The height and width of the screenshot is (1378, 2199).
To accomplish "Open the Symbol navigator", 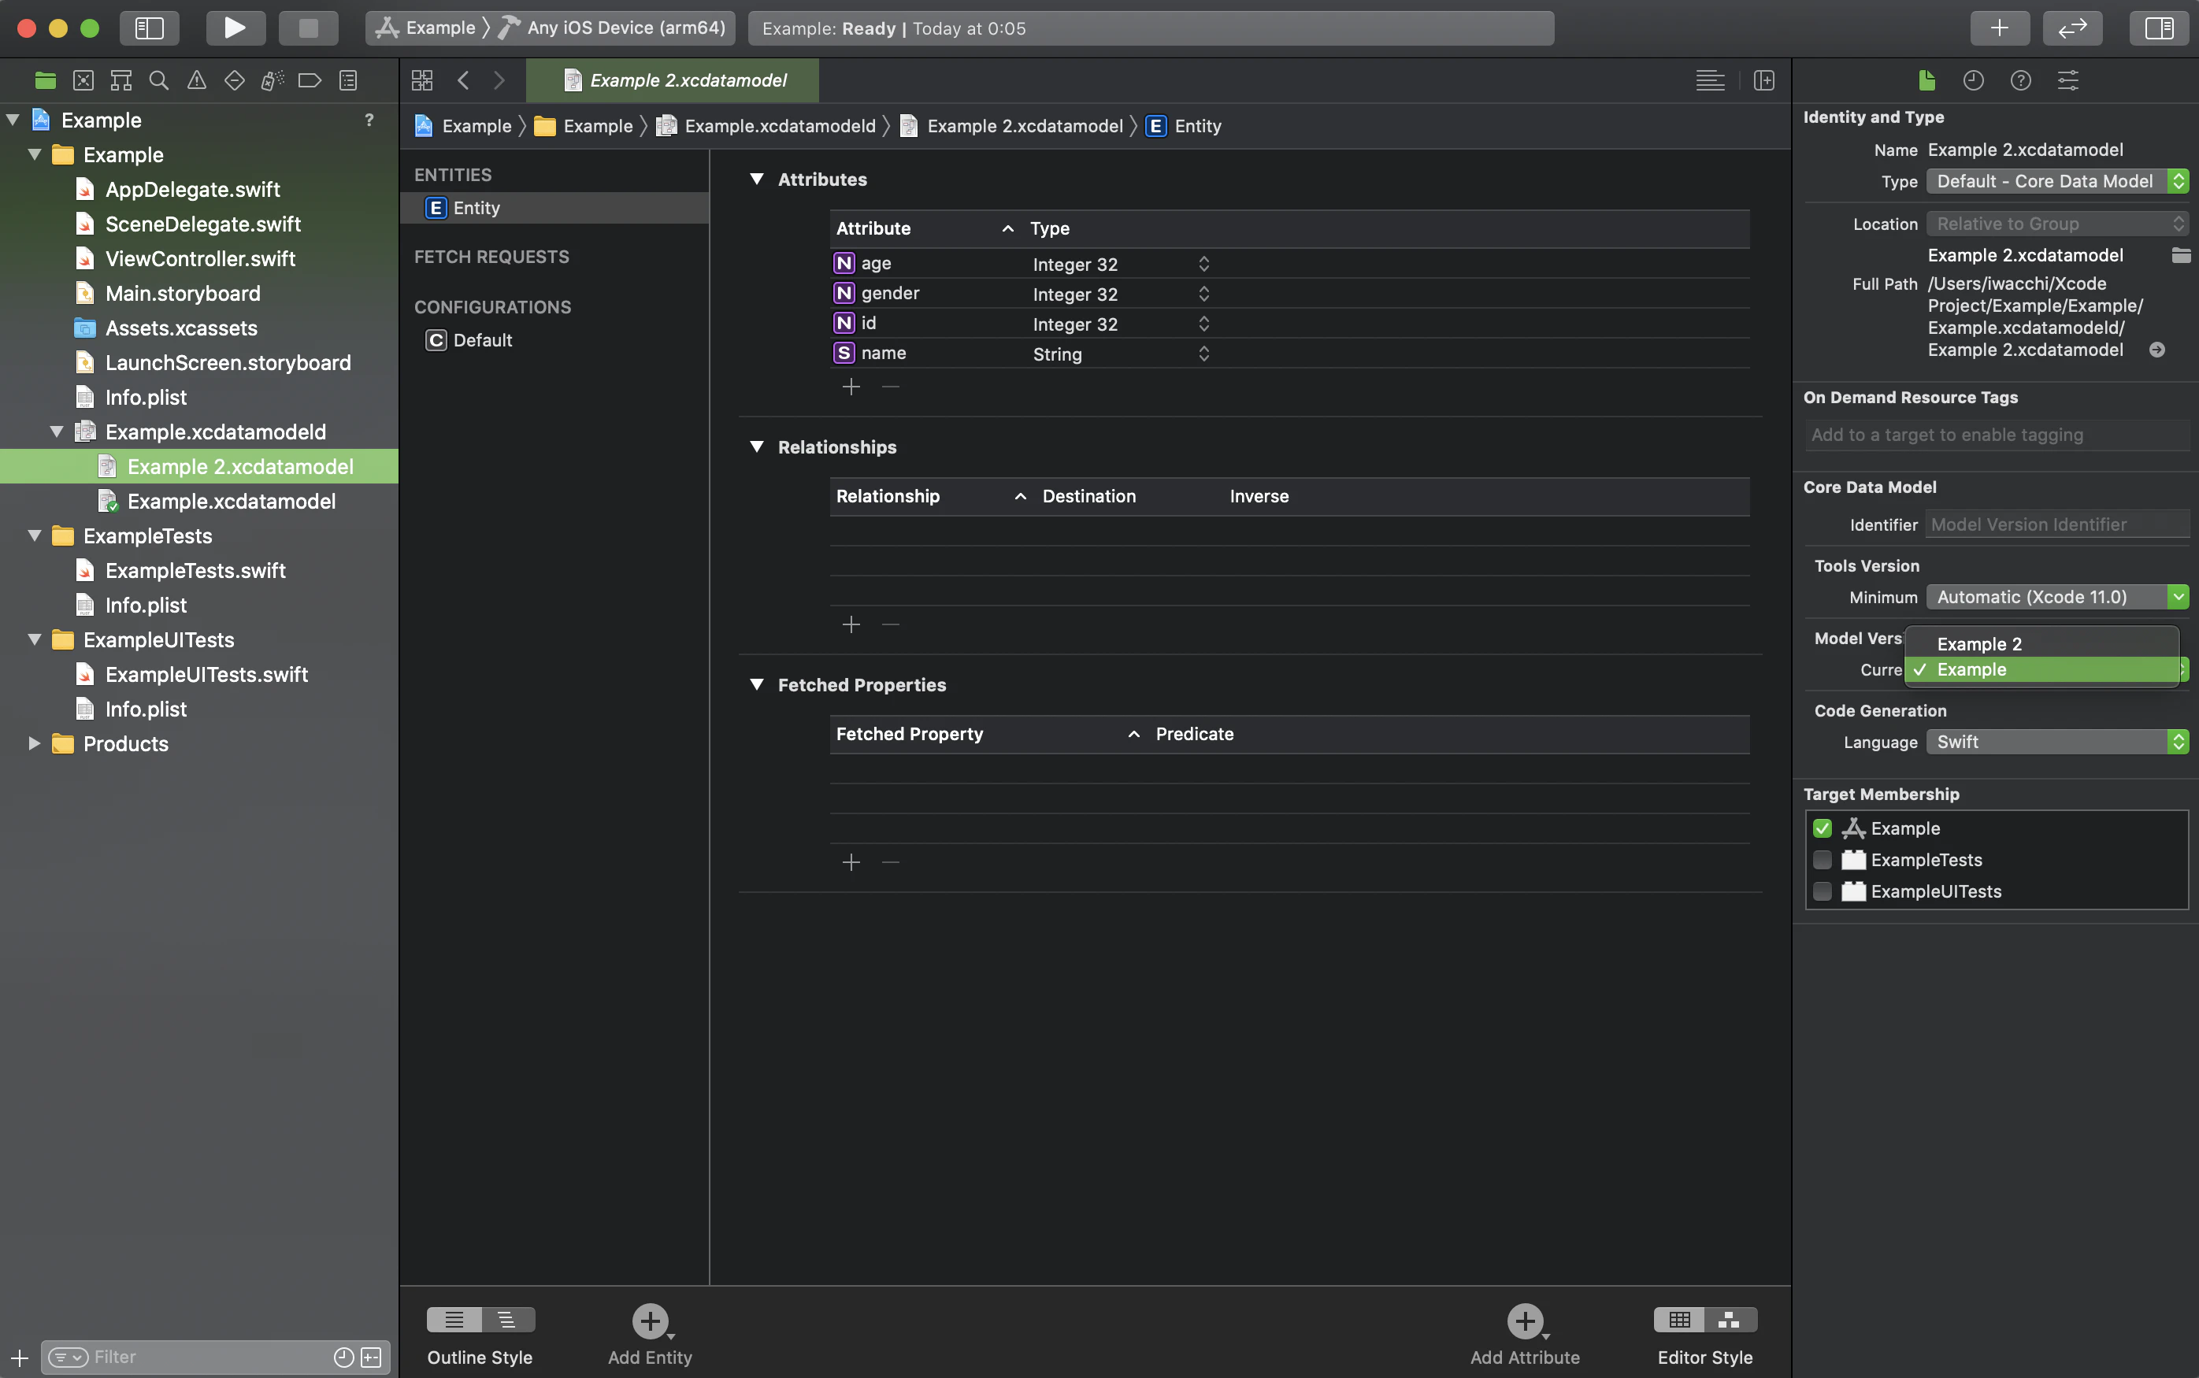I will pos(121,80).
